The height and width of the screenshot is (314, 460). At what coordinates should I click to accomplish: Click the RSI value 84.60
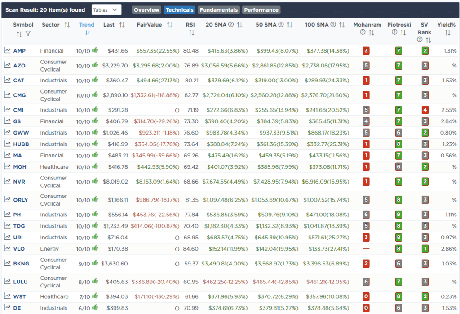190,249
